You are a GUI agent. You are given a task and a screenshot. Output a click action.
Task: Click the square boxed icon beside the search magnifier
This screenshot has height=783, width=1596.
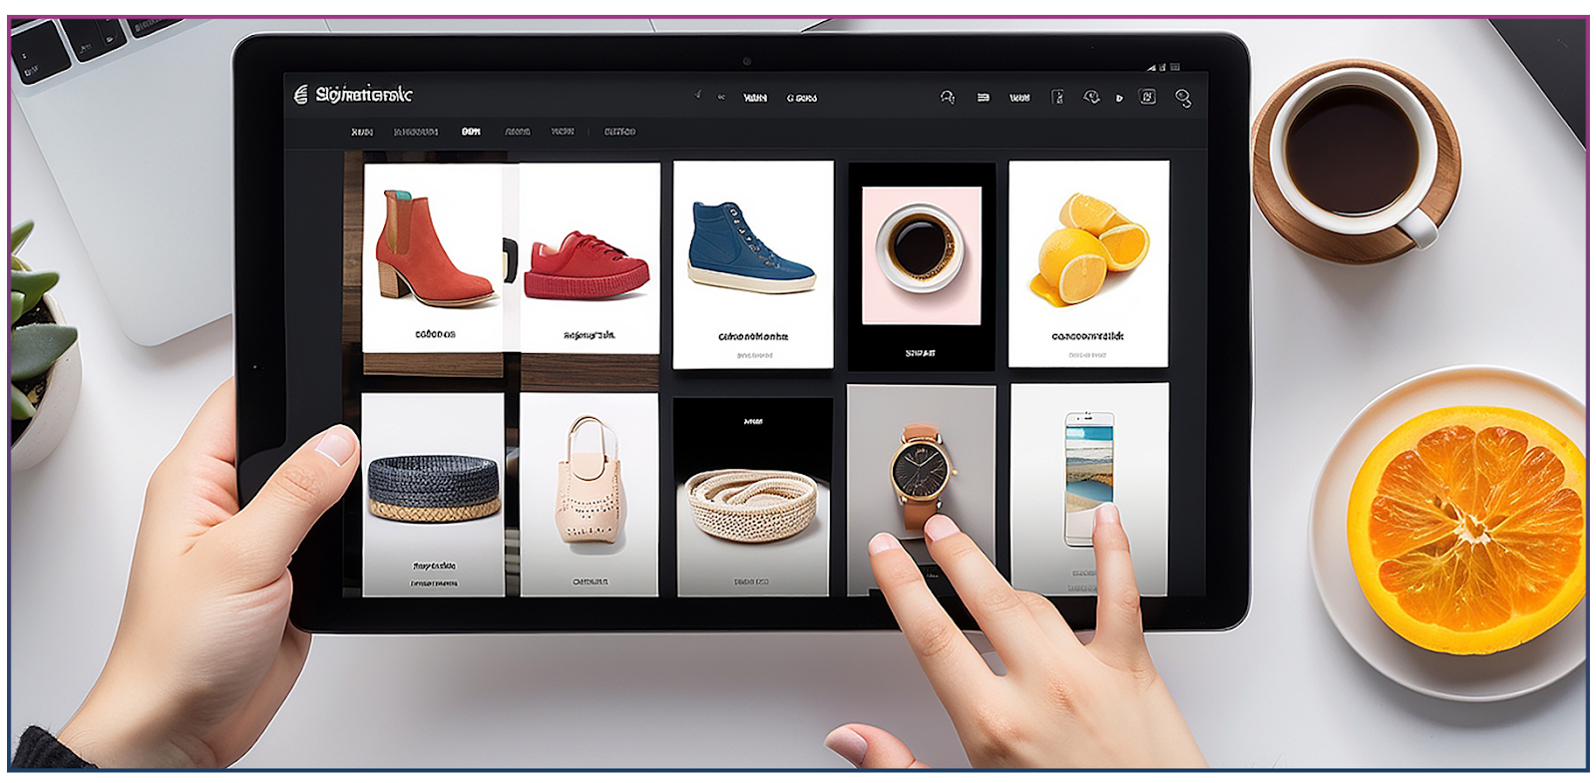pos(1148,97)
